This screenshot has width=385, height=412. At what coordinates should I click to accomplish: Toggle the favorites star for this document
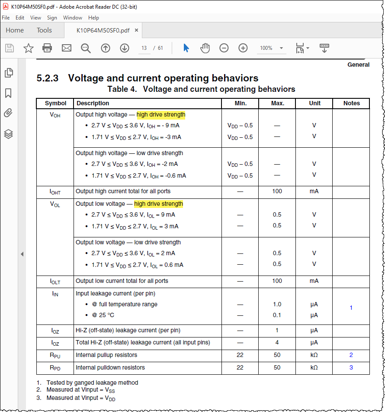tap(28, 48)
